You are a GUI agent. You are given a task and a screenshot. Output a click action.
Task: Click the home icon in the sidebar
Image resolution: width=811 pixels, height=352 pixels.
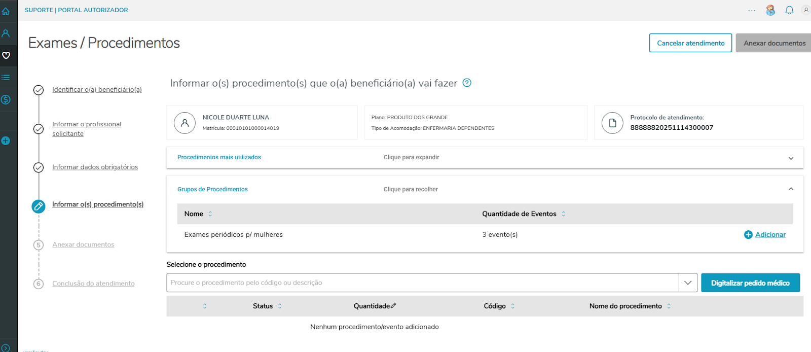pyautogui.click(x=6, y=11)
